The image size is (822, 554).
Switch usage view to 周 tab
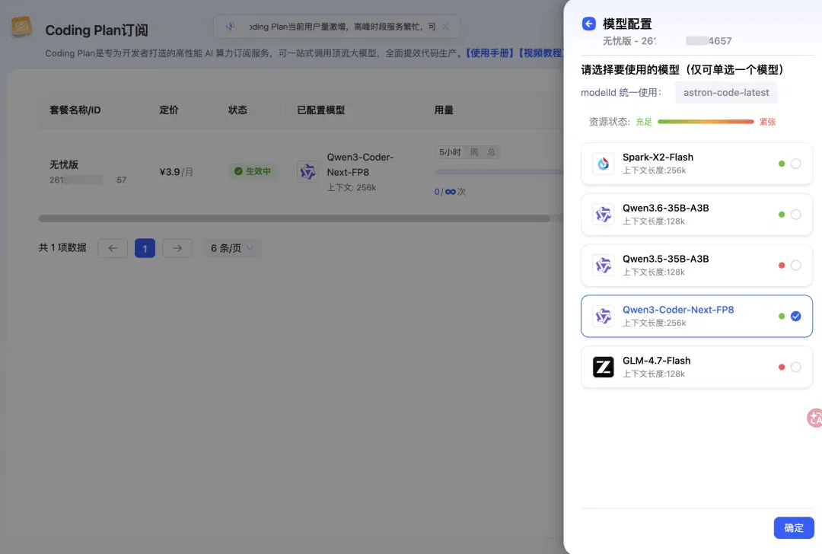point(474,152)
